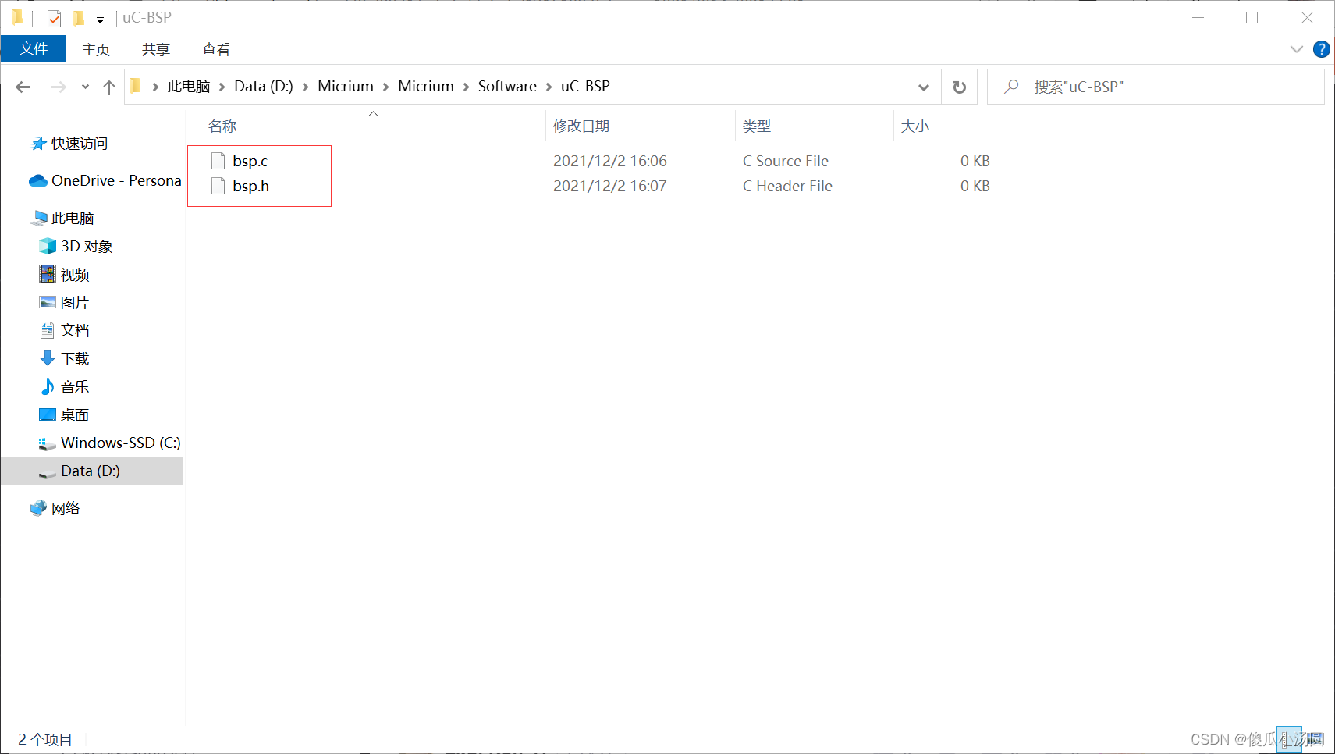
Task: Click the 快速访问 star icon
Action: click(38, 144)
